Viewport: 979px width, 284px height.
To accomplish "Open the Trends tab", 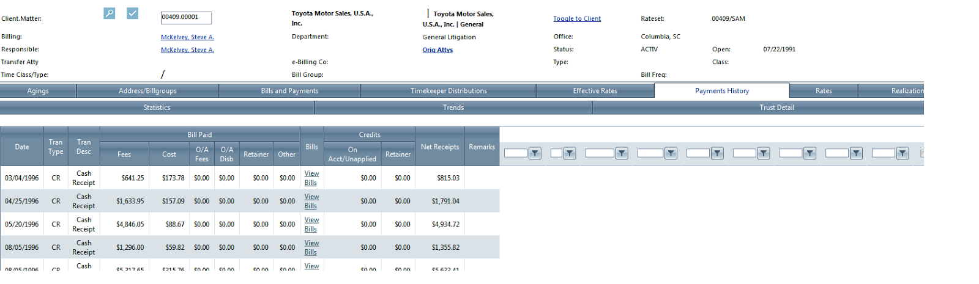I will click(x=453, y=107).
